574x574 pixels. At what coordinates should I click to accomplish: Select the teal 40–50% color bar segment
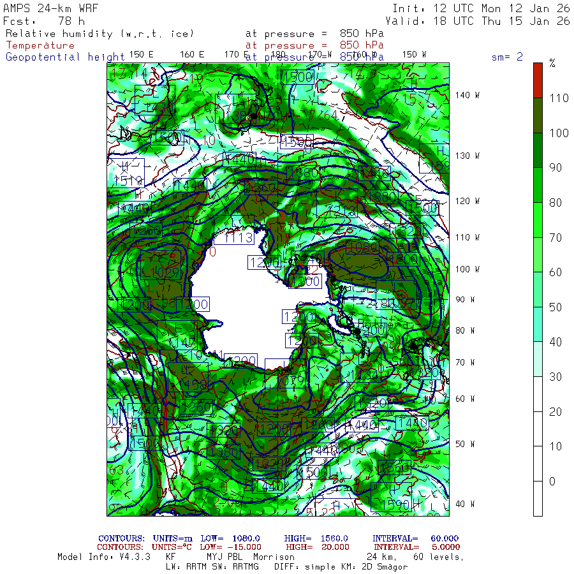coord(538,325)
